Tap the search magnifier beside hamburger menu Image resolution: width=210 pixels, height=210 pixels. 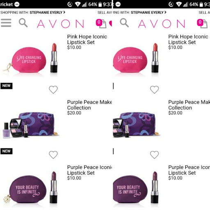click(x=23, y=23)
